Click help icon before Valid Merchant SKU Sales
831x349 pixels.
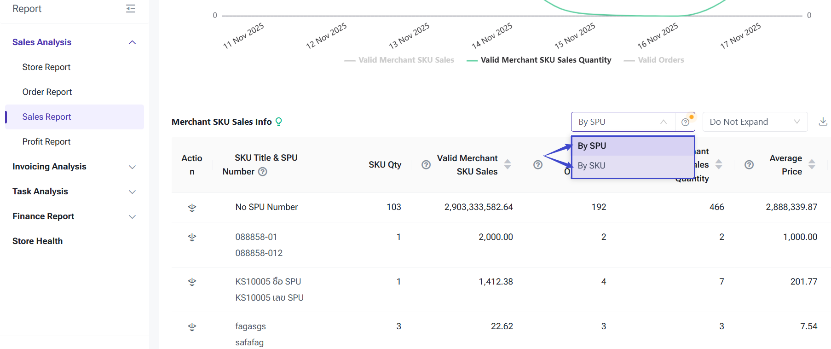point(426,165)
